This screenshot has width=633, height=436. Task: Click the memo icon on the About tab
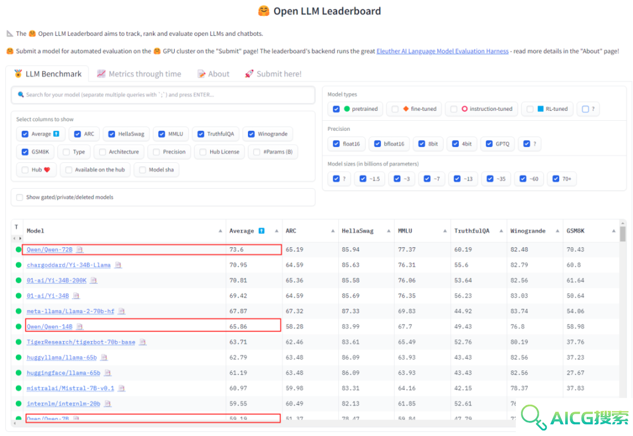(201, 74)
